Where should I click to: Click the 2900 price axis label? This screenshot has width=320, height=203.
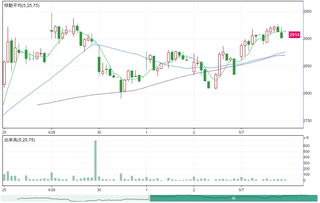[x=307, y=39]
